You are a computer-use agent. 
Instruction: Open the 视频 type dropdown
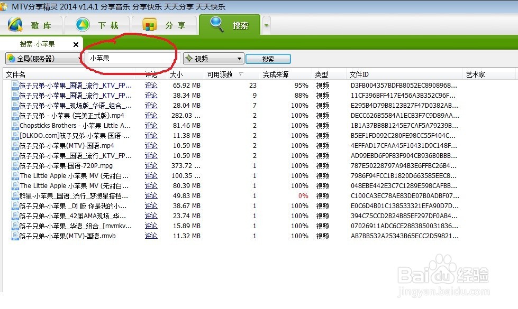[x=213, y=59]
